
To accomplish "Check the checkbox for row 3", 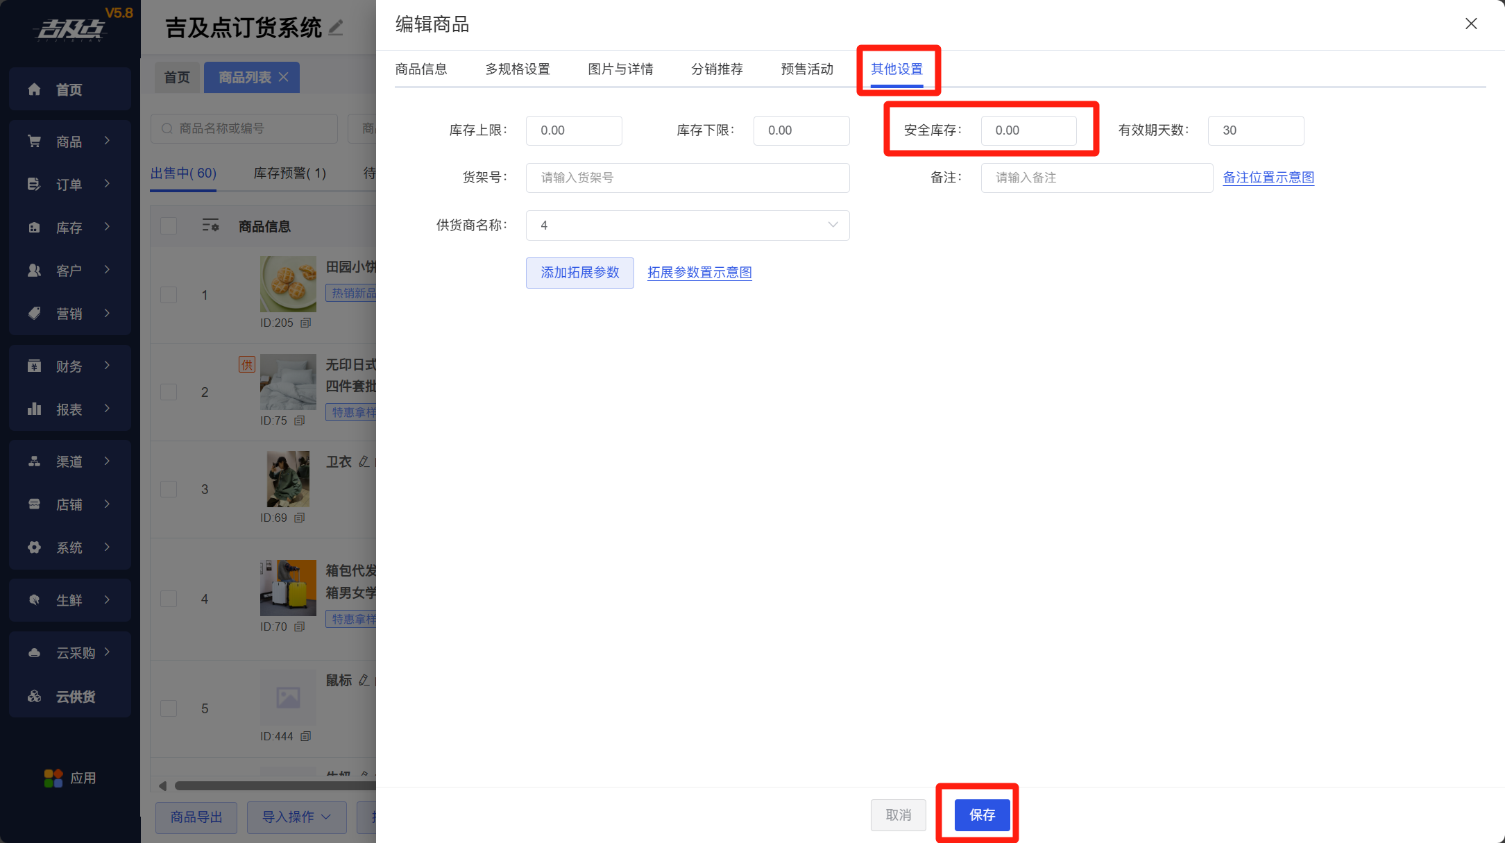I will point(169,489).
